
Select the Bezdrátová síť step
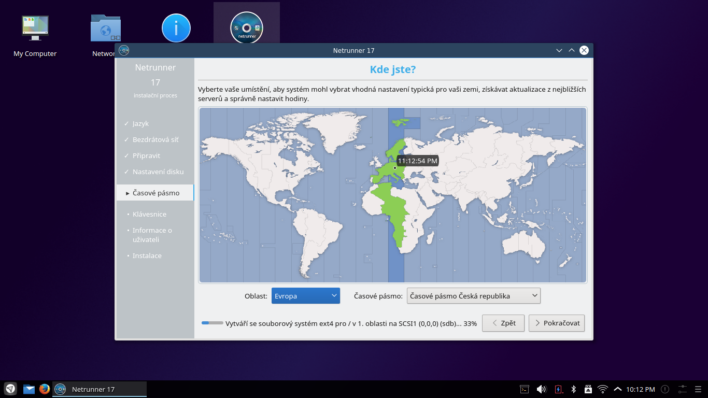coord(155,139)
